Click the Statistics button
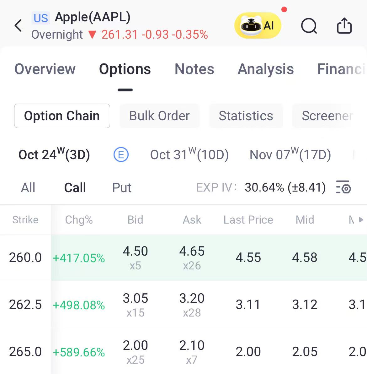Image resolution: width=367 pixels, height=374 pixels. (246, 116)
